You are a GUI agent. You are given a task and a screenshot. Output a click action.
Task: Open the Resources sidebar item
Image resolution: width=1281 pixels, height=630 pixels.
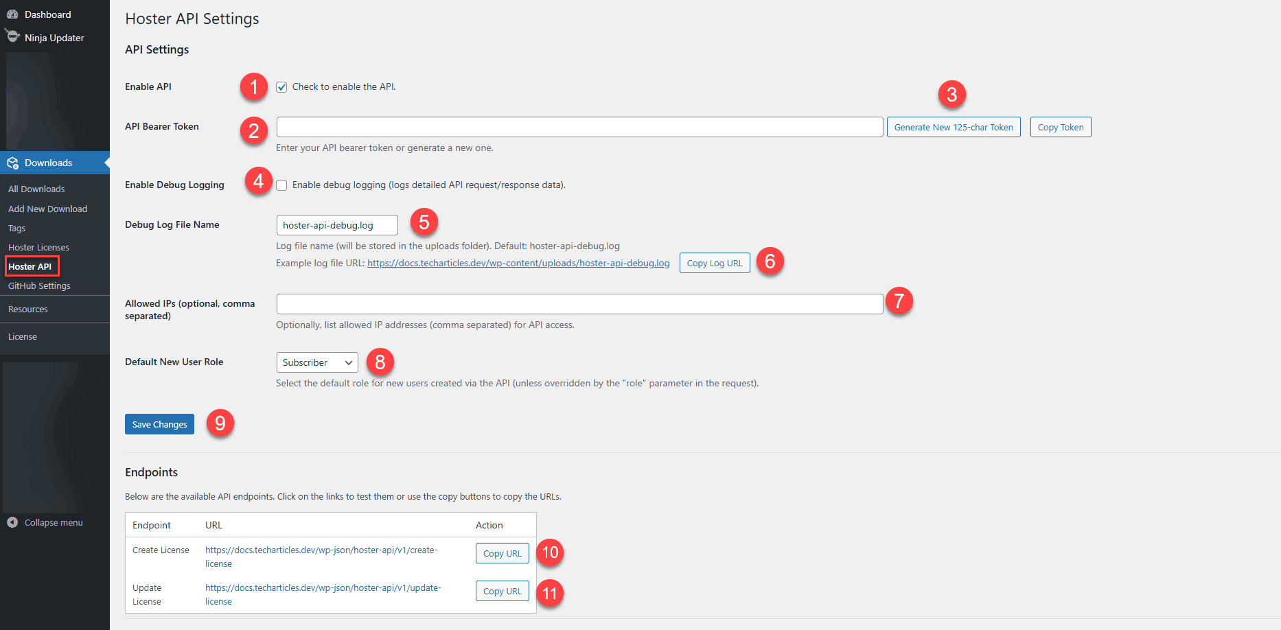point(28,309)
